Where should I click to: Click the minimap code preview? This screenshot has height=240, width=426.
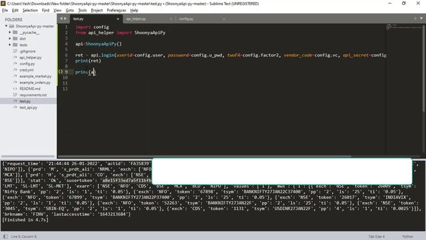(x=404, y=27)
